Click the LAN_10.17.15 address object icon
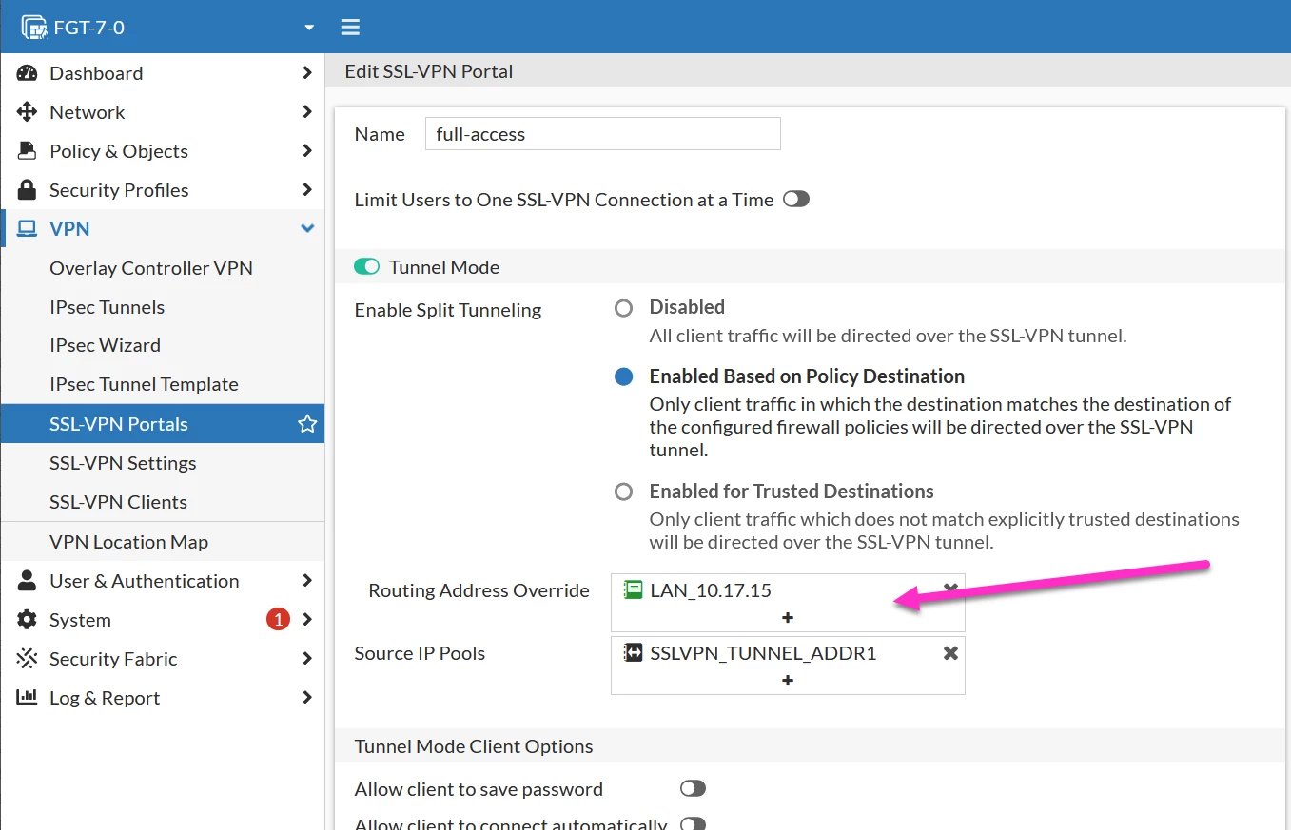The width and height of the screenshot is (1291, 830). [x=633, y=590]
